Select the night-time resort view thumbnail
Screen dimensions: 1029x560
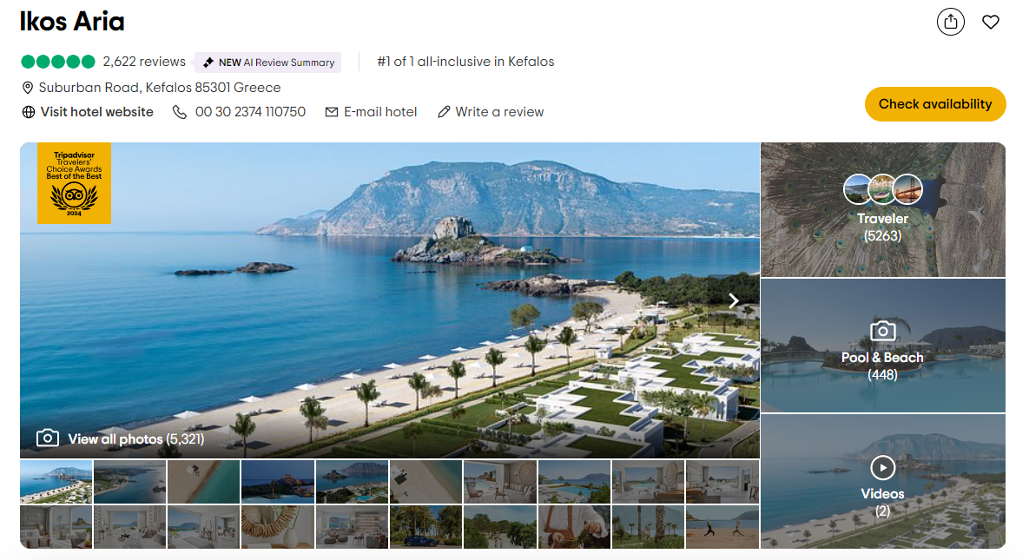tap(278, 482)
